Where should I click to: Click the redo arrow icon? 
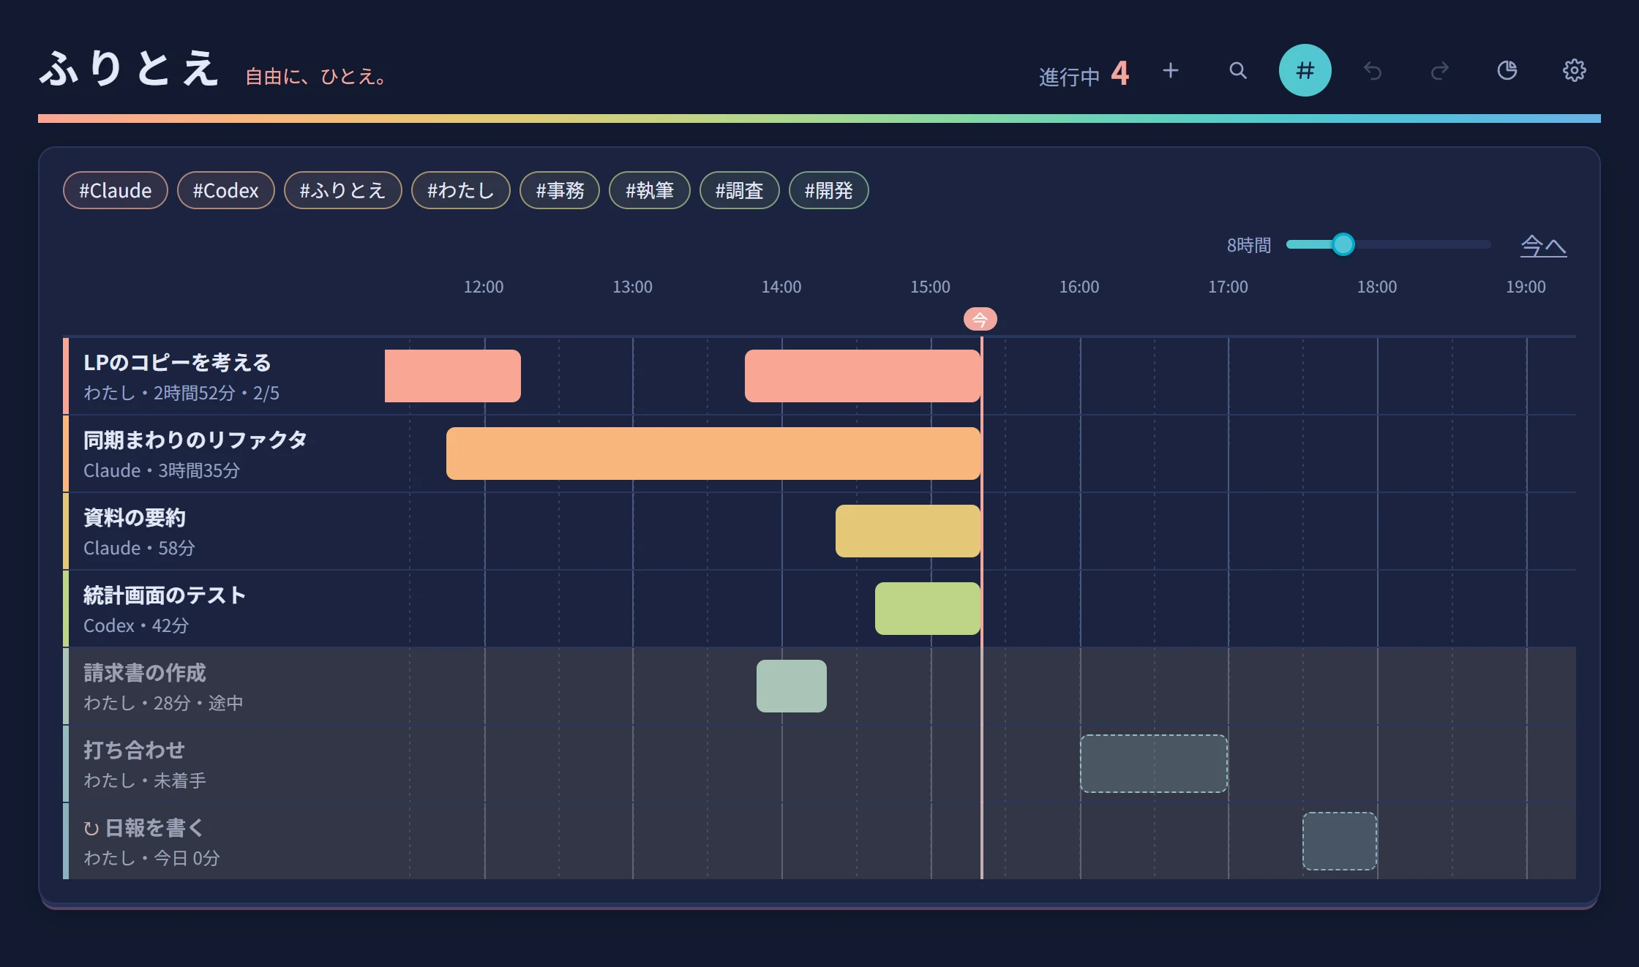pos(1440,70)
